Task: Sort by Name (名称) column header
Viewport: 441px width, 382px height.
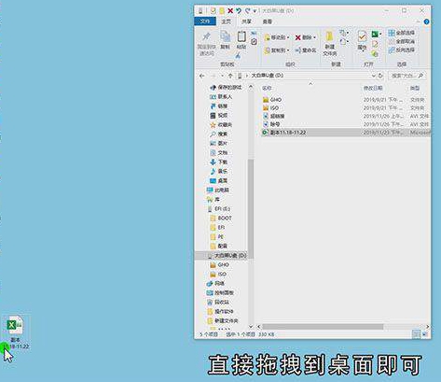Action: (x=267, y=89)
